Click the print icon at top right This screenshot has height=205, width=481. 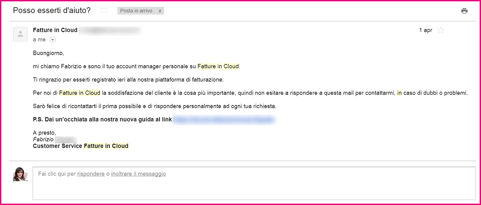click(465, 11)
